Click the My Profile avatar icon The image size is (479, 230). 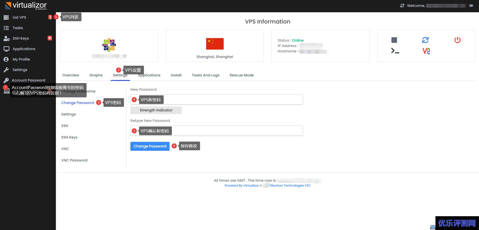(6, 59)
